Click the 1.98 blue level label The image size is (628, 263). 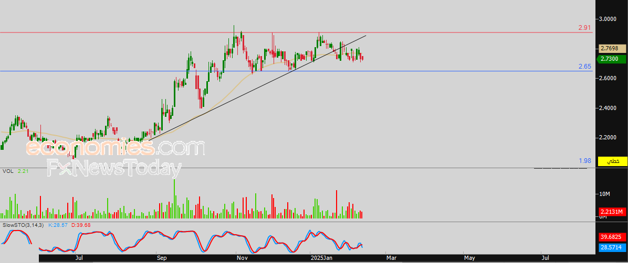click(585, 161)
